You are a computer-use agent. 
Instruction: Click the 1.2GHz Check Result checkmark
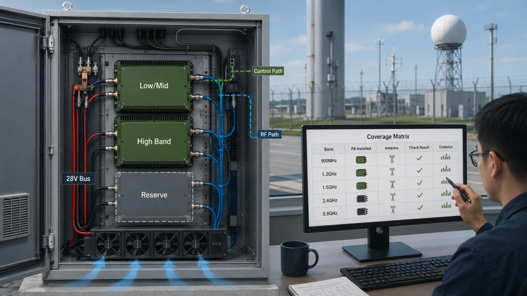pos(419,171)
